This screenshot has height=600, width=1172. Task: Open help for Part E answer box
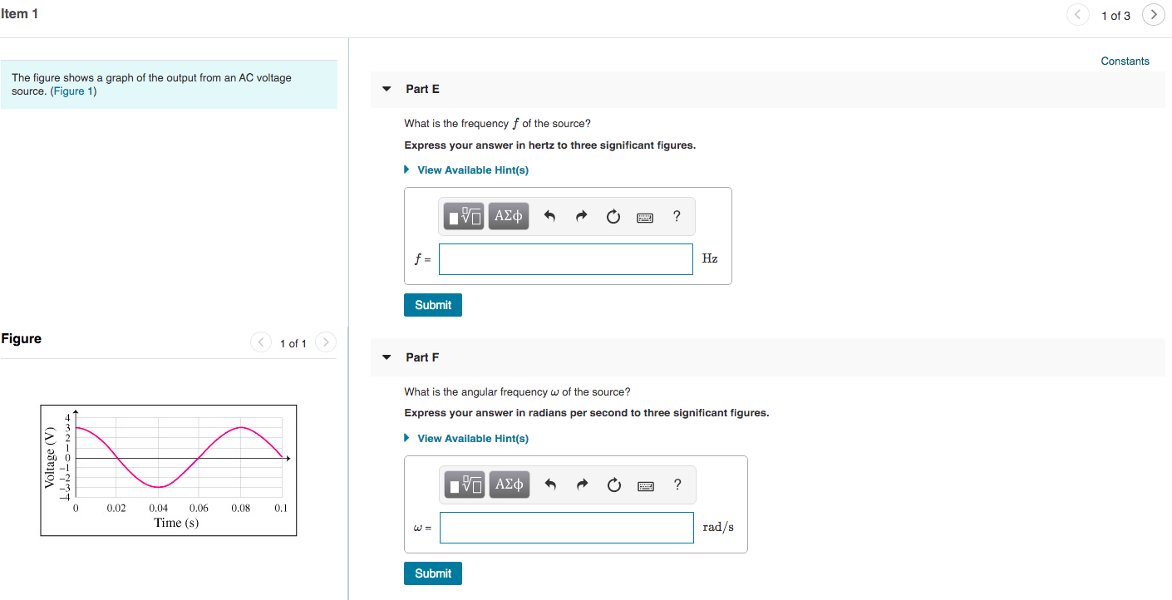point(677,216)
